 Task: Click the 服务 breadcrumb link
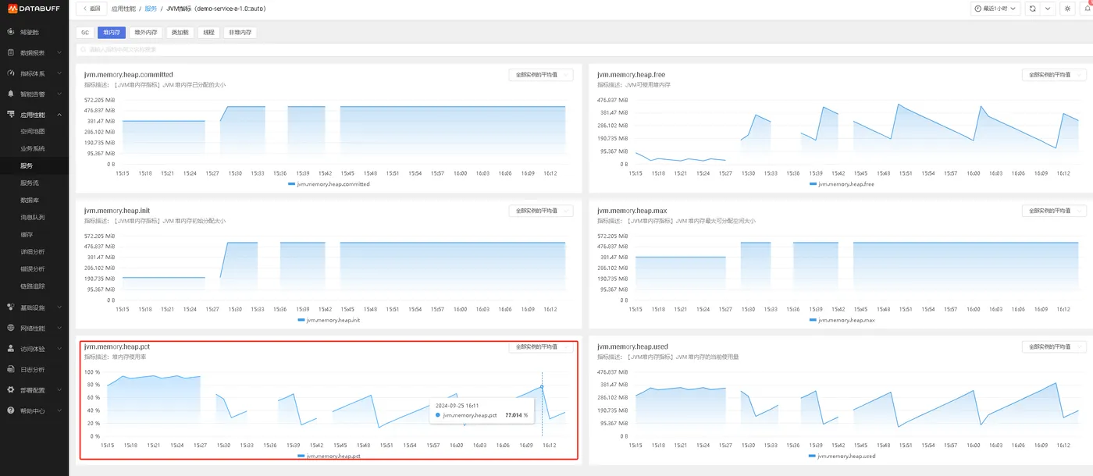(151, 9)
